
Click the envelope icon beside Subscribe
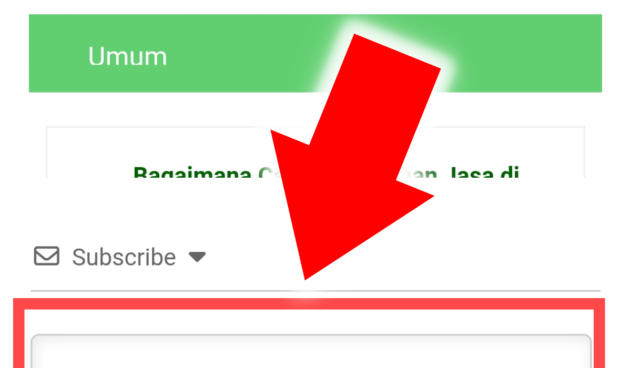click(x=47, y=256)
